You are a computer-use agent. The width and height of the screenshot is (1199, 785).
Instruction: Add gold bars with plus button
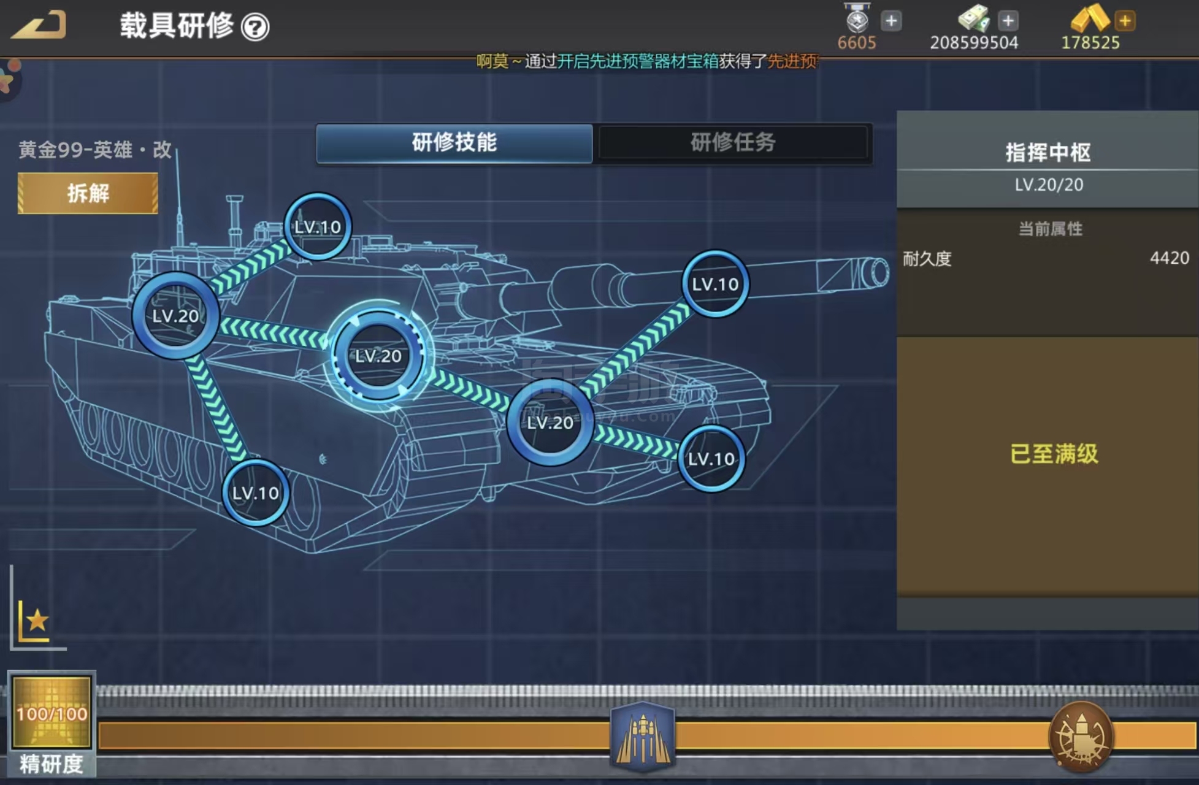click(x=1125, y=21)
